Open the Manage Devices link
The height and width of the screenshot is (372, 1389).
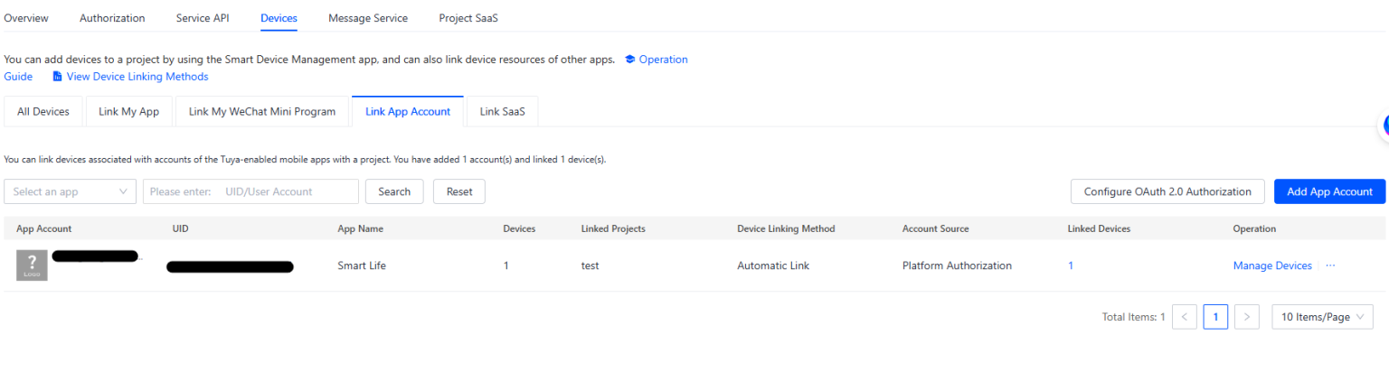pos(1271,265)
